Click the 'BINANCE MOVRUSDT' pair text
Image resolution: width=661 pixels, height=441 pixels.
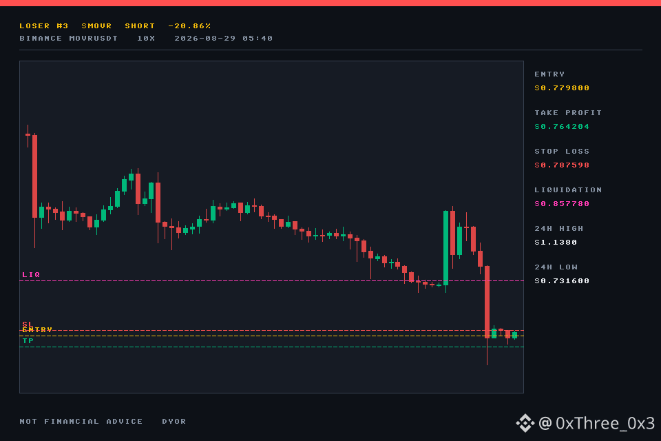[x=69, y=38]
